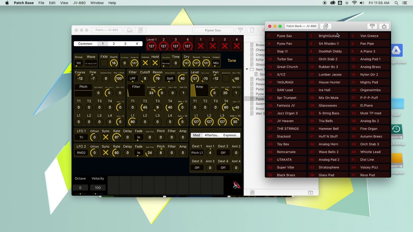
Task: Select Nylon Gtr 2 patch in bank
Action: [370, 74]
